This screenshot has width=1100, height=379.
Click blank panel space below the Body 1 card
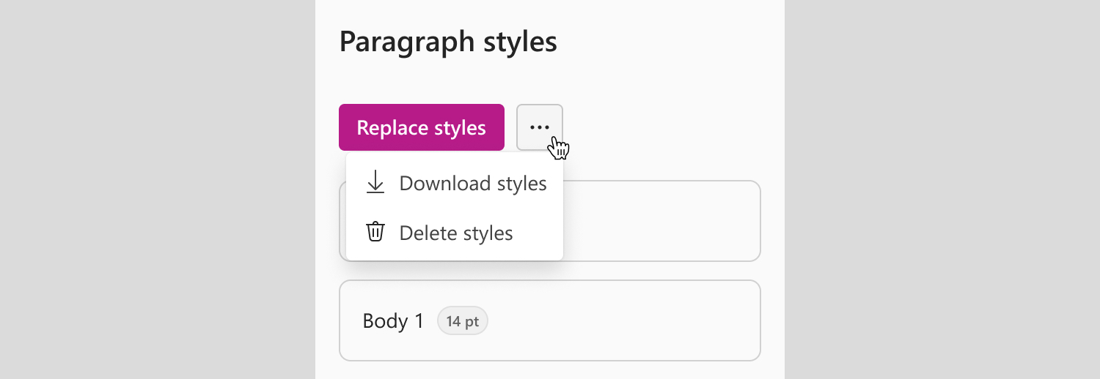(x=550, y=370)
